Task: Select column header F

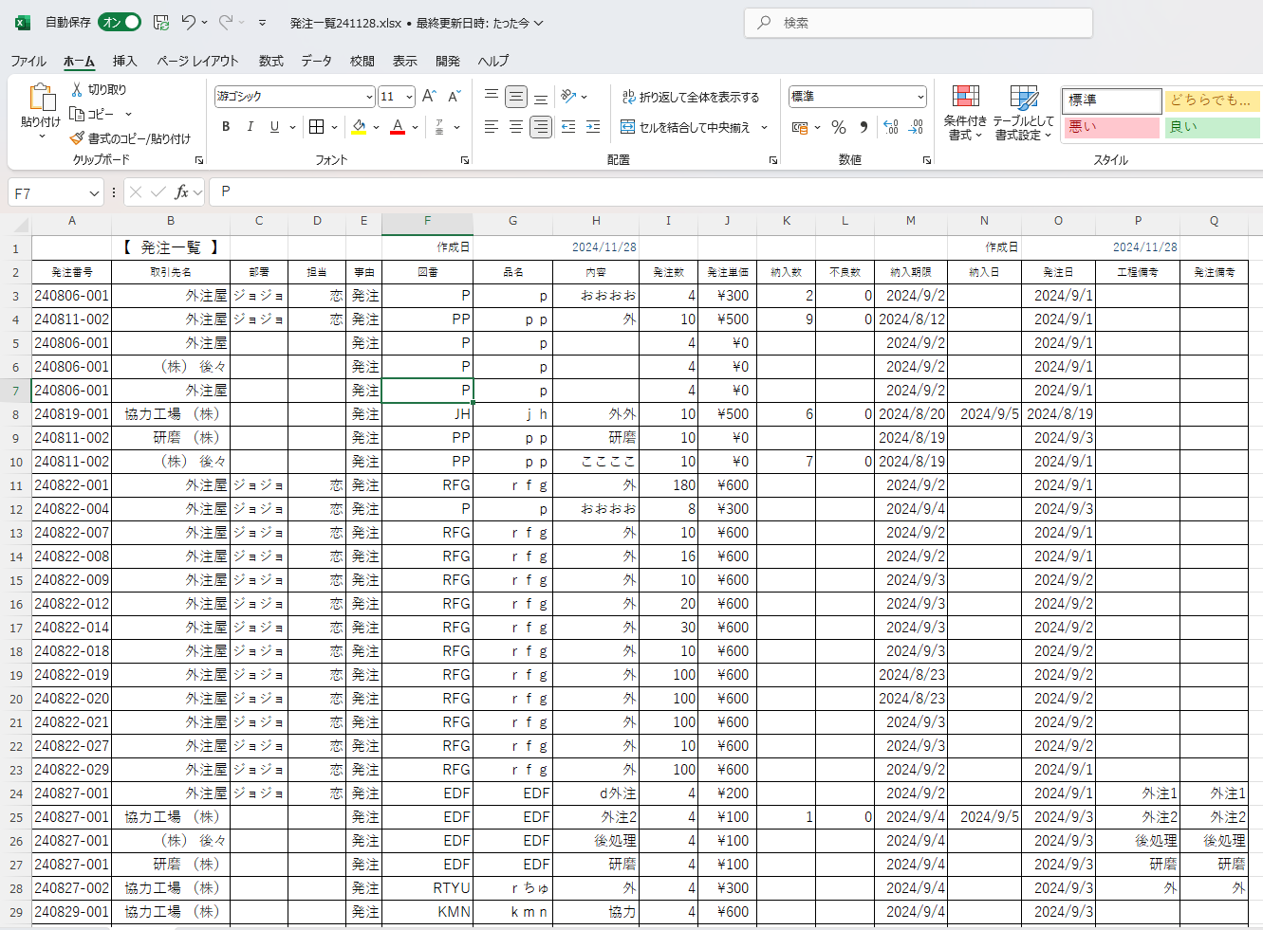Action: click(x=427, y=221)
